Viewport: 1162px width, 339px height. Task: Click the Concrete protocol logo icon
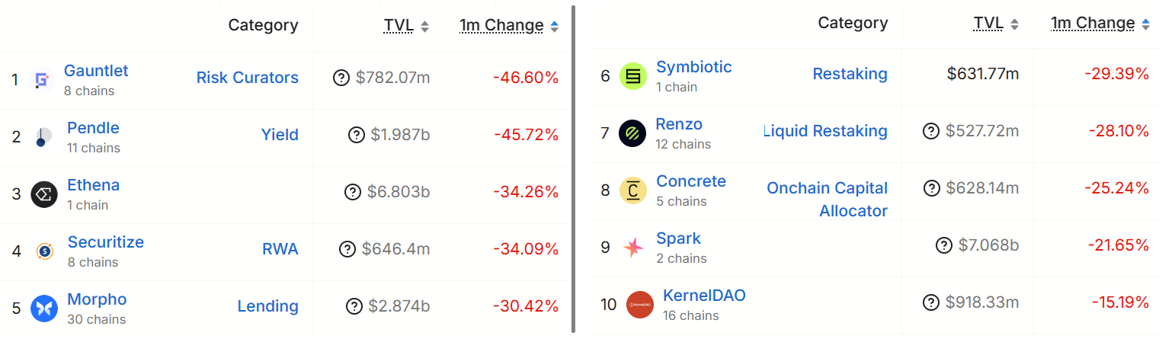(x=632, y=190)
